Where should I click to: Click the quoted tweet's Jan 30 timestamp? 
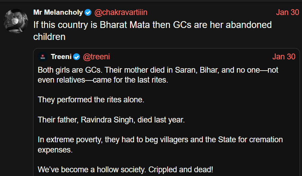coord(284,57)
